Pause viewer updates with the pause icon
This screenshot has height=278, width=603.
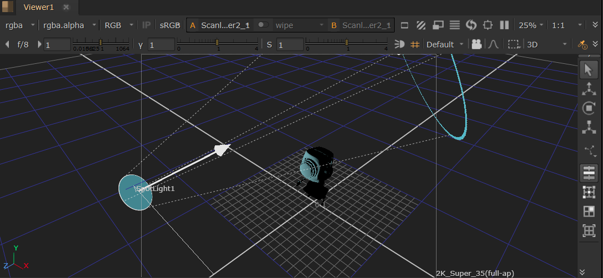click(504, 25)
